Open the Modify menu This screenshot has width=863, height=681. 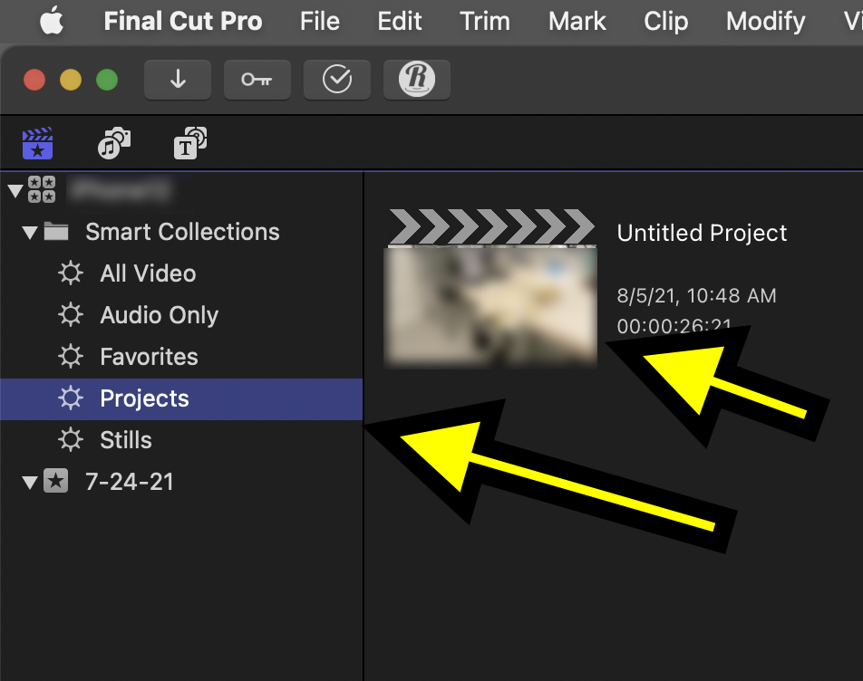pyautogui.click(x=766, y=22)
